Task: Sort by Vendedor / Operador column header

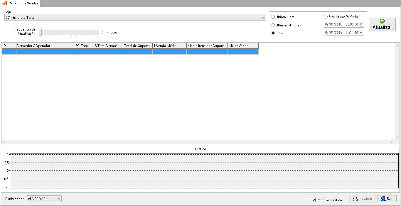Action: click(46, 46)
